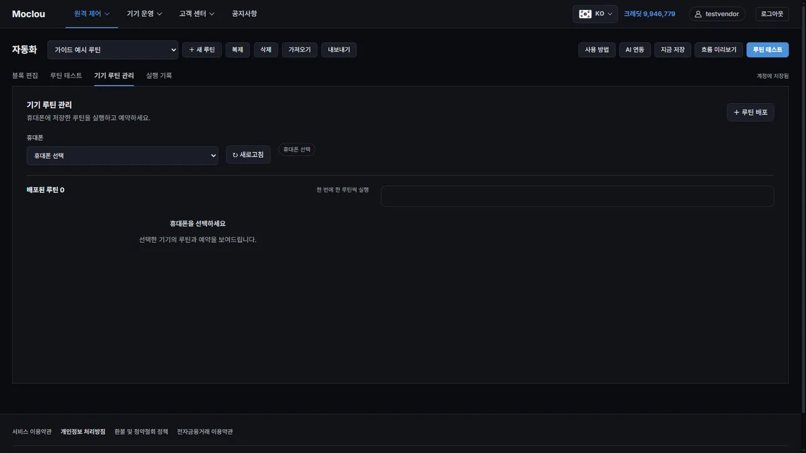Click the AI 연동 button
Viewport: 806px width, 453px height.
tap(635, 50)
